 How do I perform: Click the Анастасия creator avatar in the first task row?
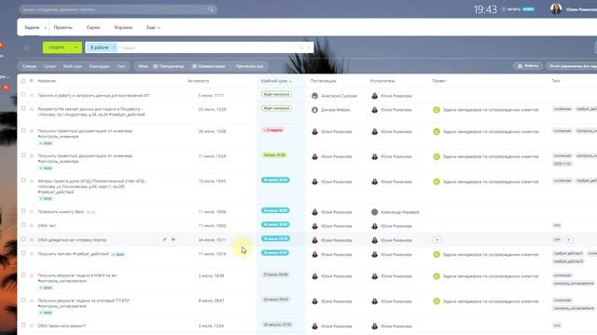click(x=314, y=96)
